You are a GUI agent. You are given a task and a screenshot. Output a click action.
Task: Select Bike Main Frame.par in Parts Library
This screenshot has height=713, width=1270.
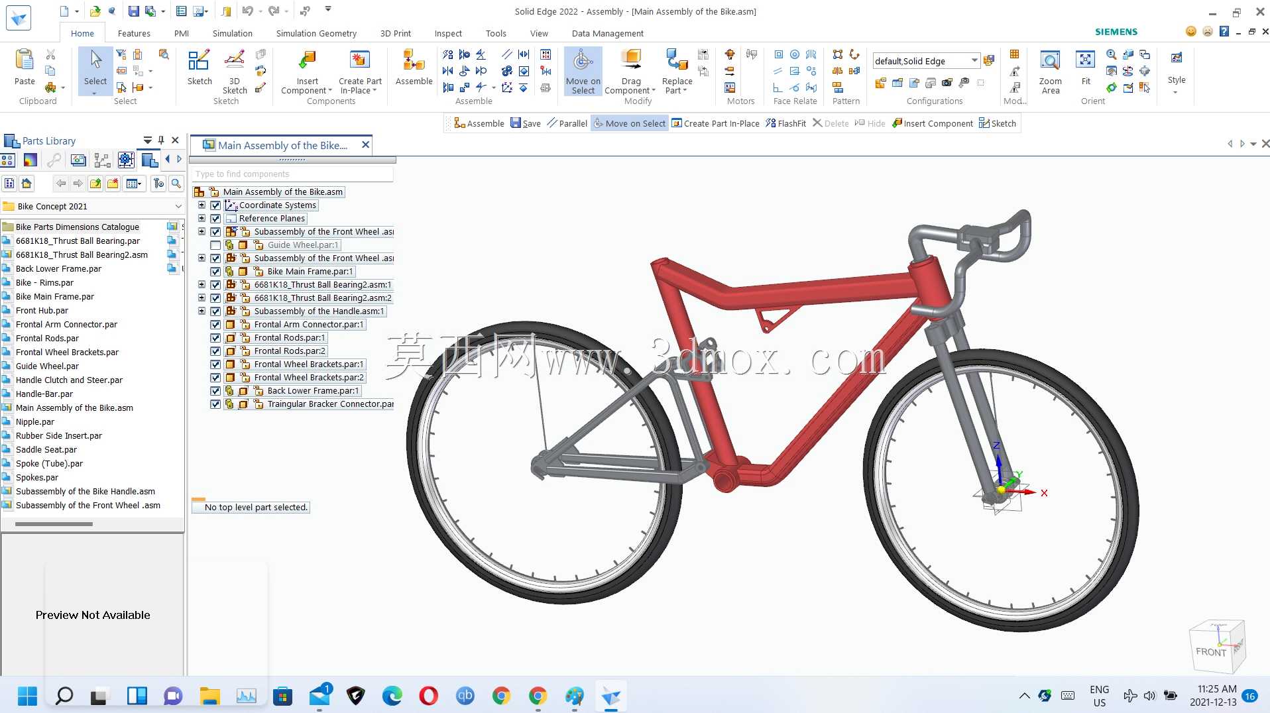[55, 297]
